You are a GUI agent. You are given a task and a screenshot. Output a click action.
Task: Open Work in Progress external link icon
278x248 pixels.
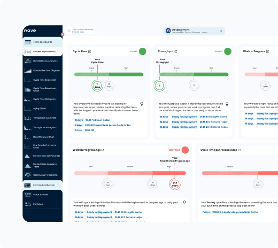click(267, 52)
